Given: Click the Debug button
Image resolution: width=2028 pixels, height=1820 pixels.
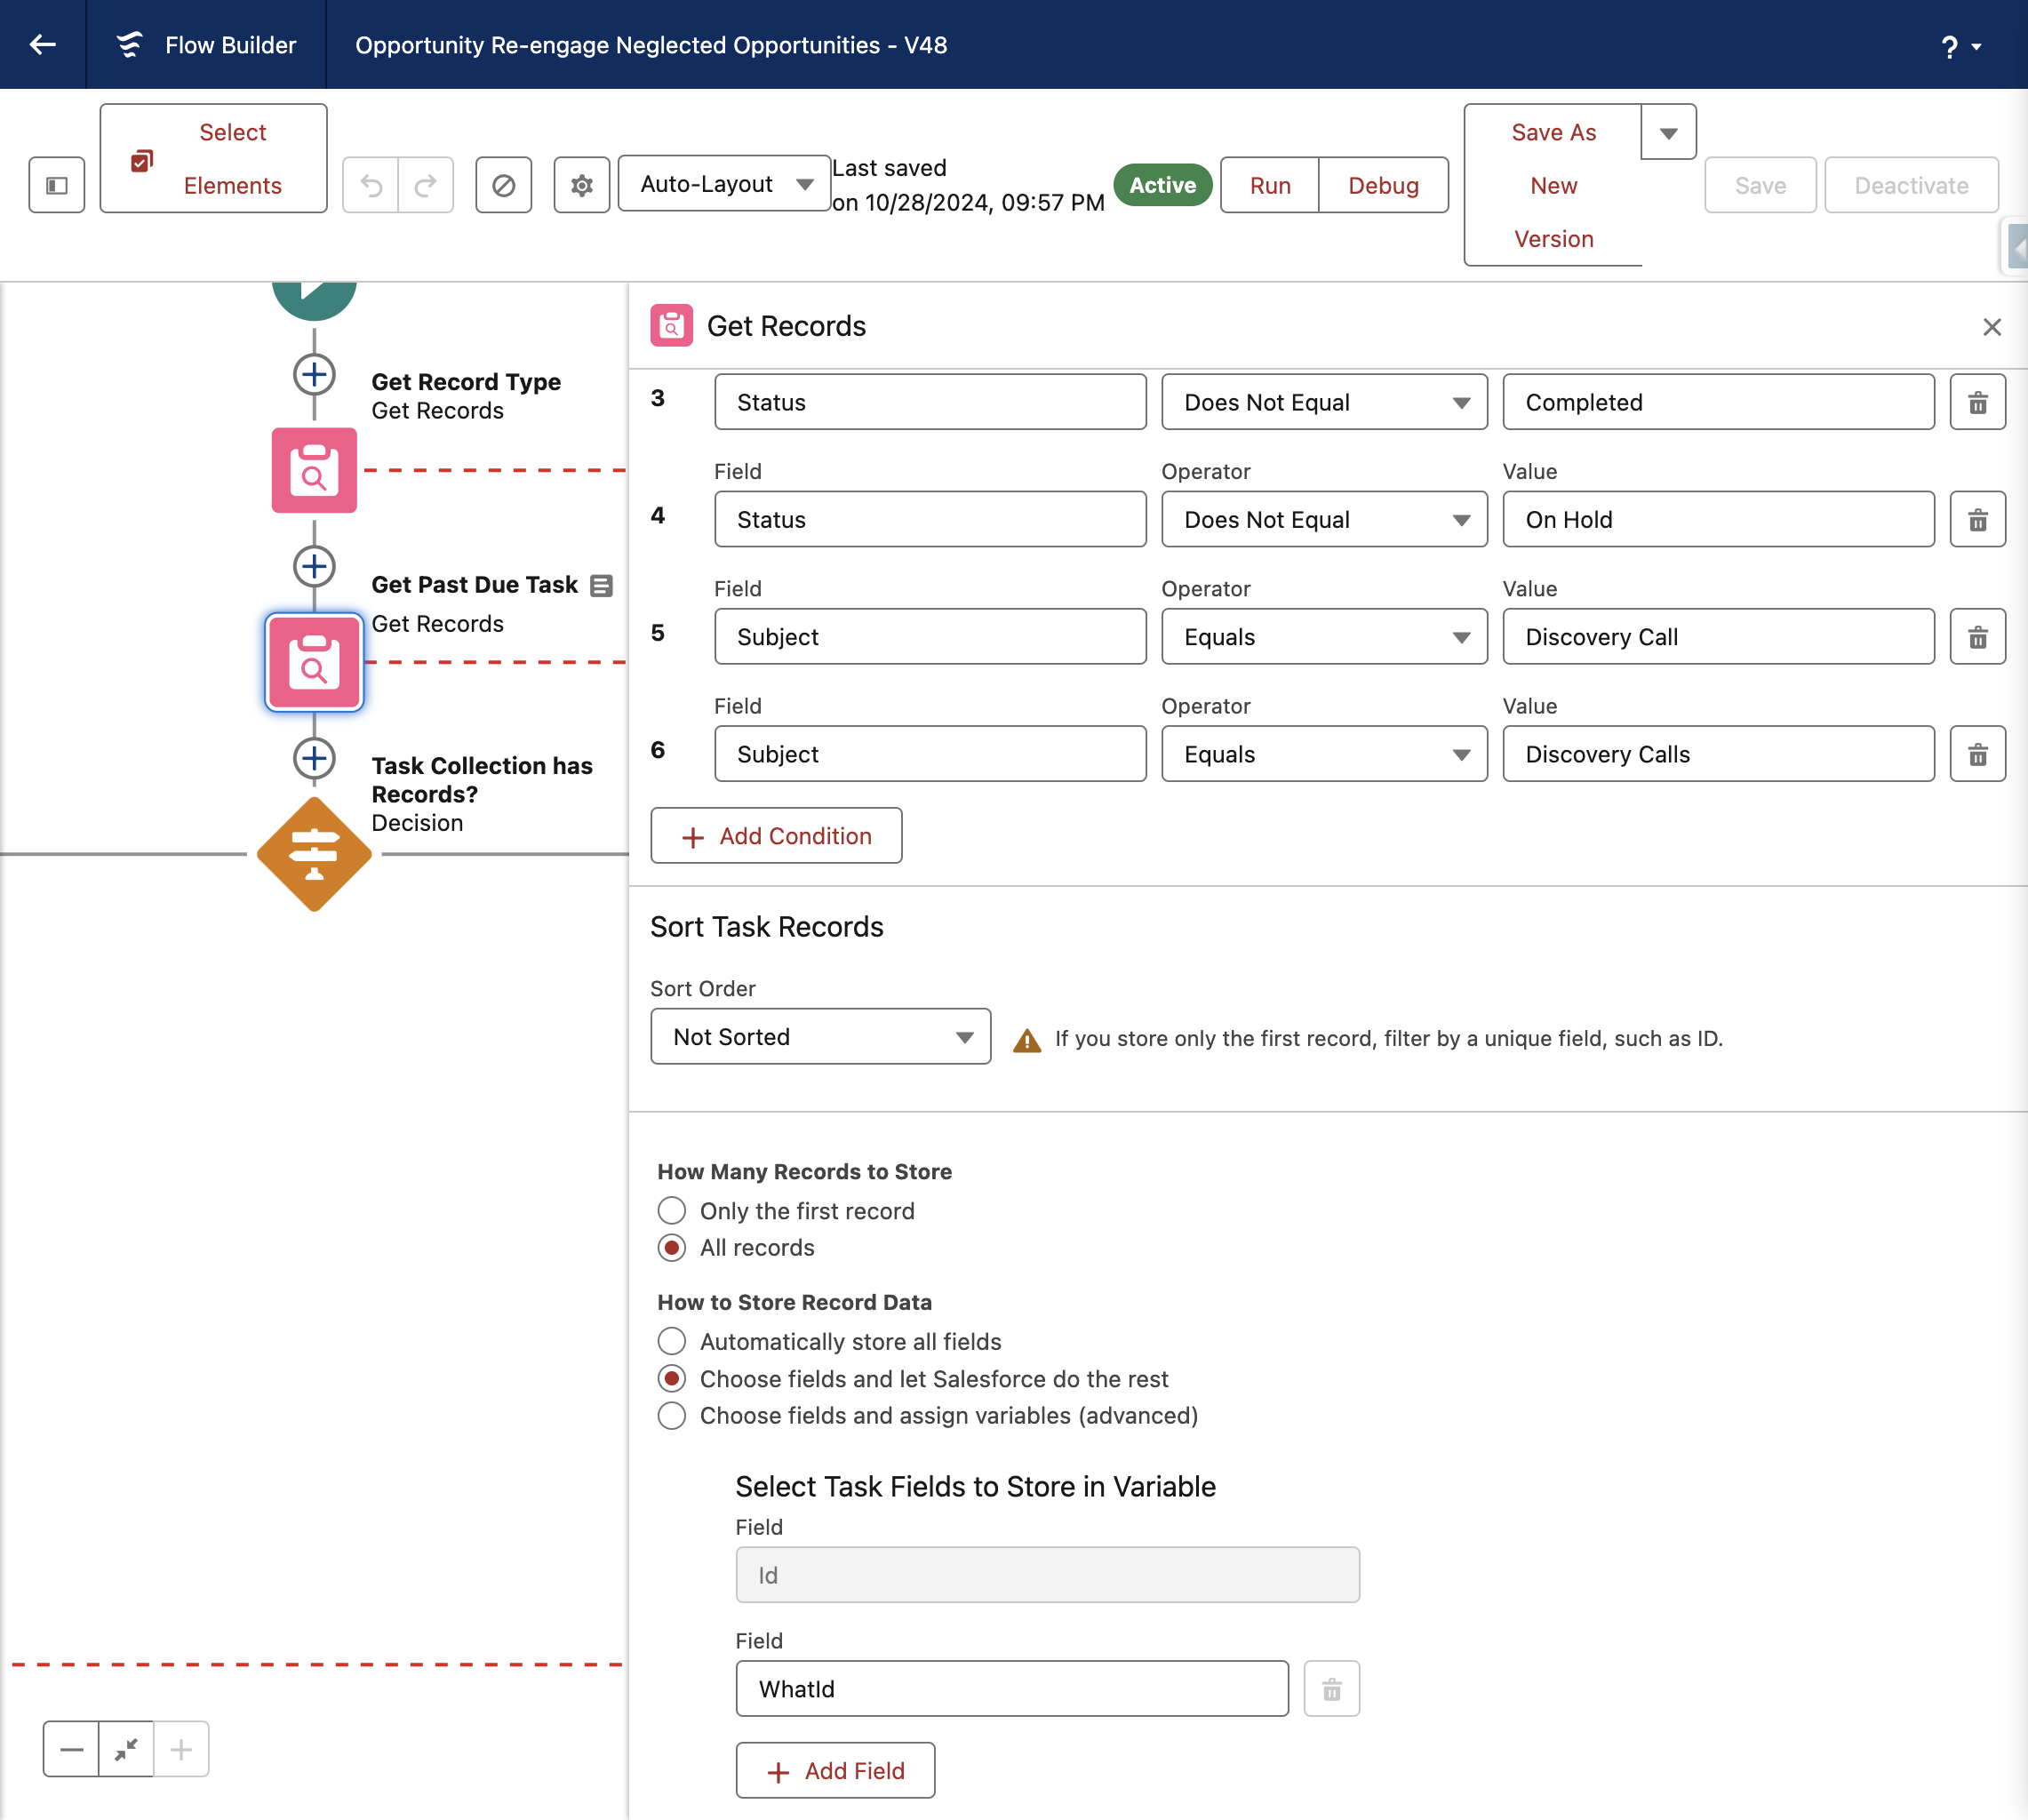Looking at the screenshot, I should click(1383, 185).
